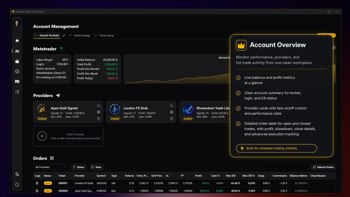Image resolution: width=350 pixels, height=197 pixels.
Task: Click the XAUUSD symbol cell
Action: click(x=102, y=183)
